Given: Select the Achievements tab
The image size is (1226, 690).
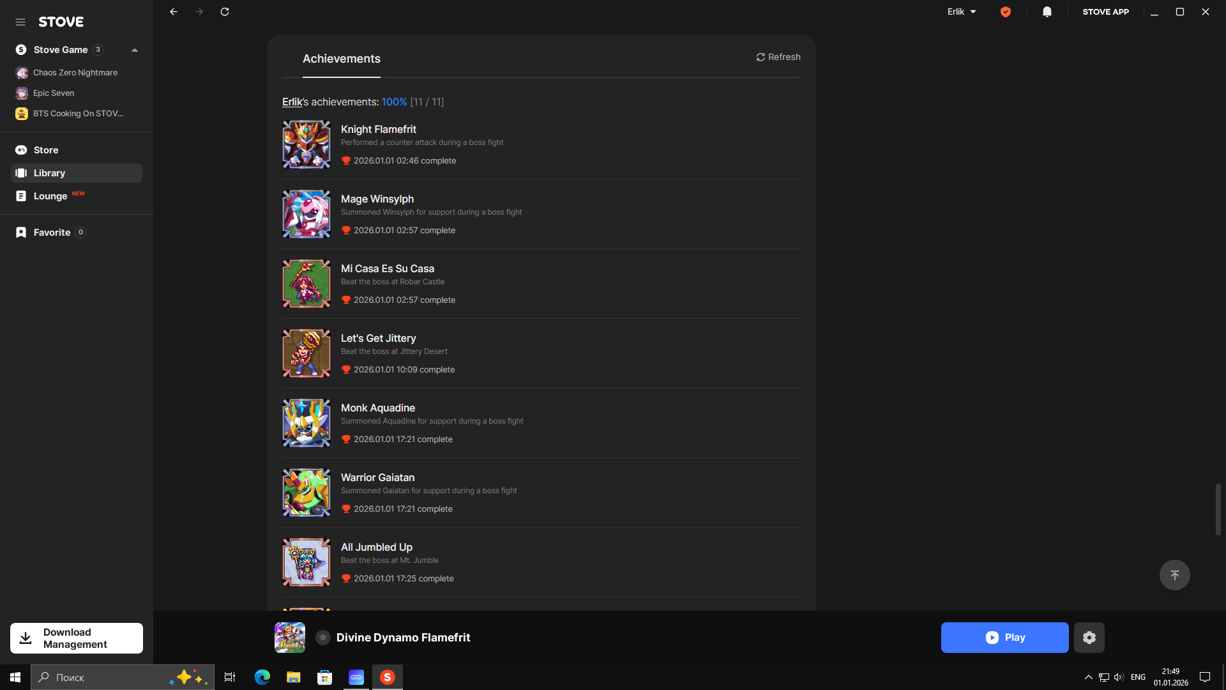Looking at the screenshot, I should 341,59.
